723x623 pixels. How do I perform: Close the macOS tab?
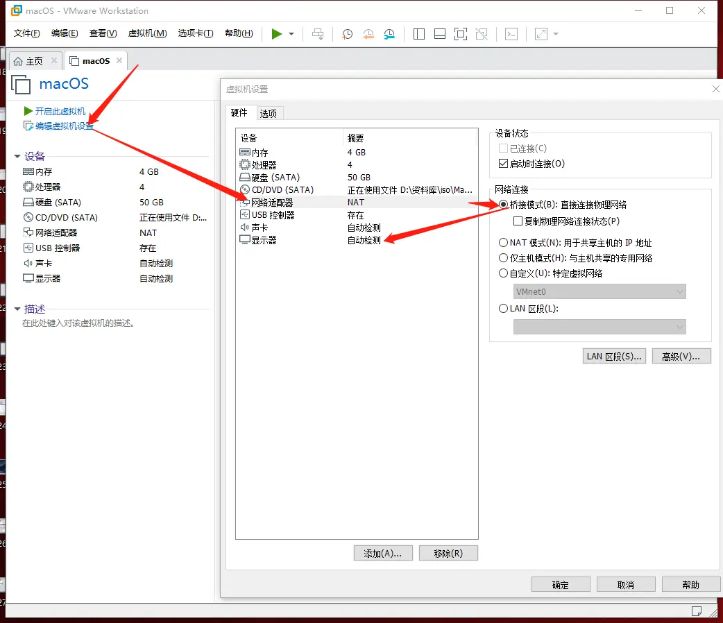click(119, 60)
